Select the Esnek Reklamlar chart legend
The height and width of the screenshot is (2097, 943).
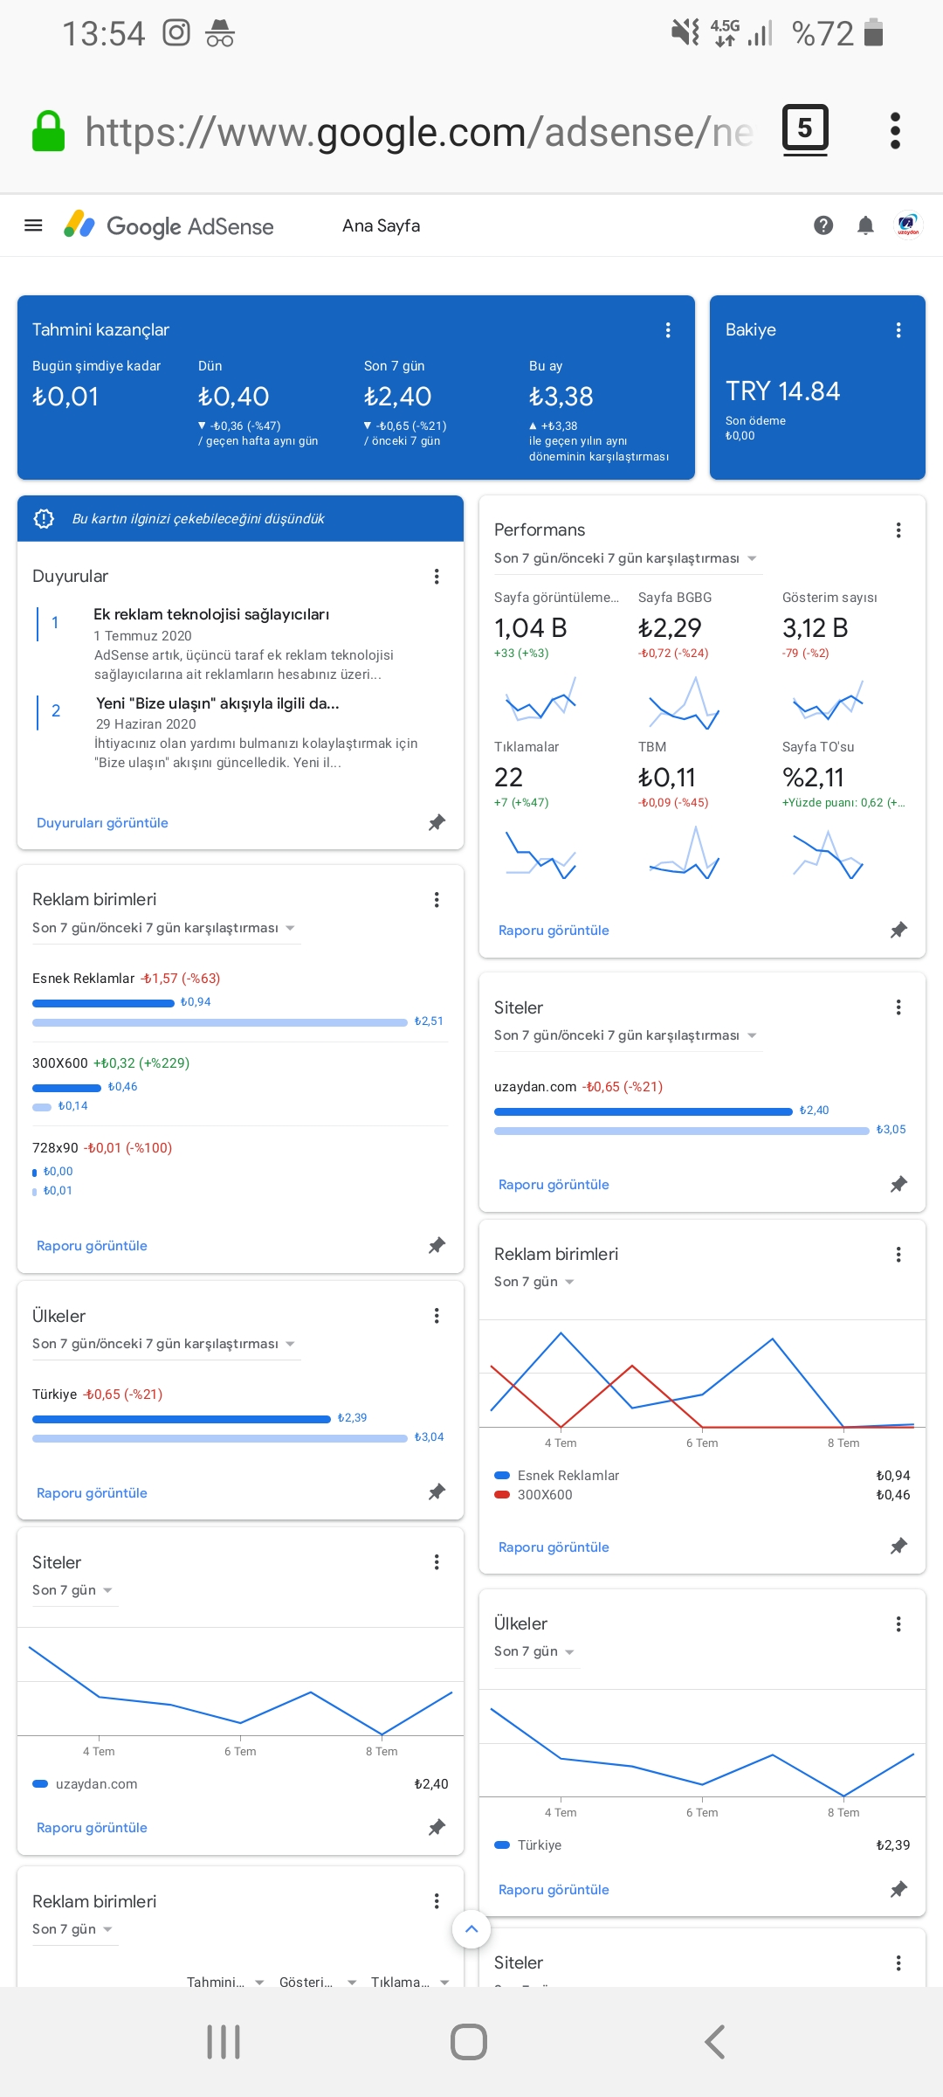(x=557, y=1475)
